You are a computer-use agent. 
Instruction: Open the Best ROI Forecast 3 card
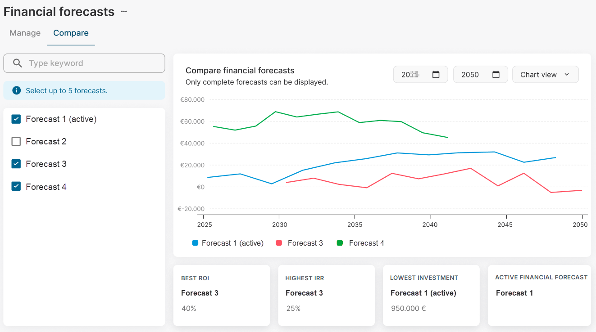click(x=222, y=295)
